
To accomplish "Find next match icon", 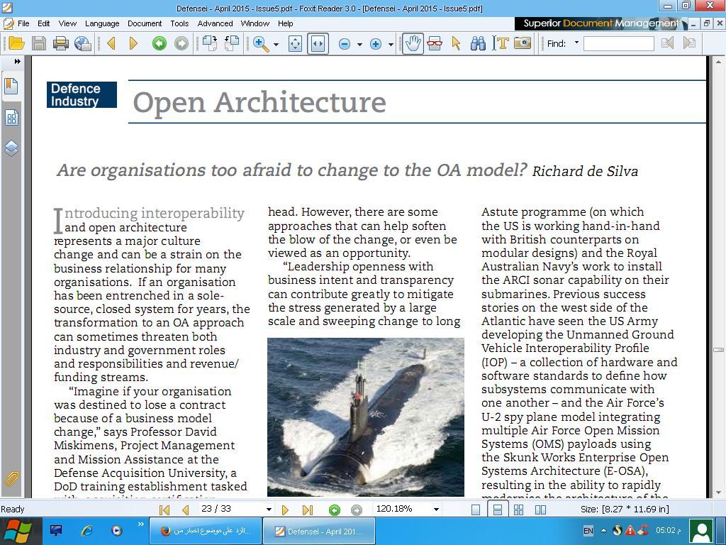I will click(x=689, y=43).
